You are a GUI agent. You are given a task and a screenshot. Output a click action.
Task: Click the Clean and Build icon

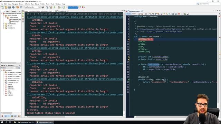[x=51, y=7]
